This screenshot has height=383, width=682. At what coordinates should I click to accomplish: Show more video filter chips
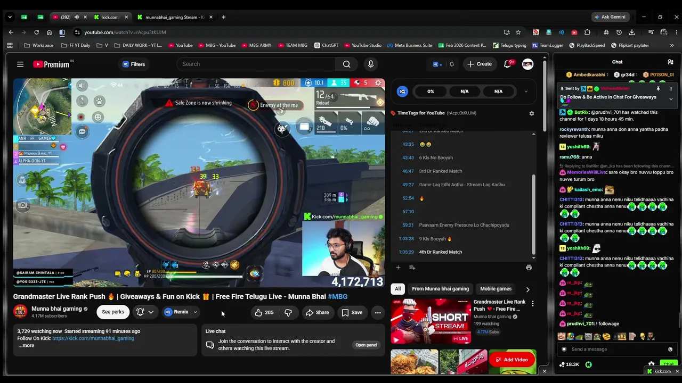[527, 289]
